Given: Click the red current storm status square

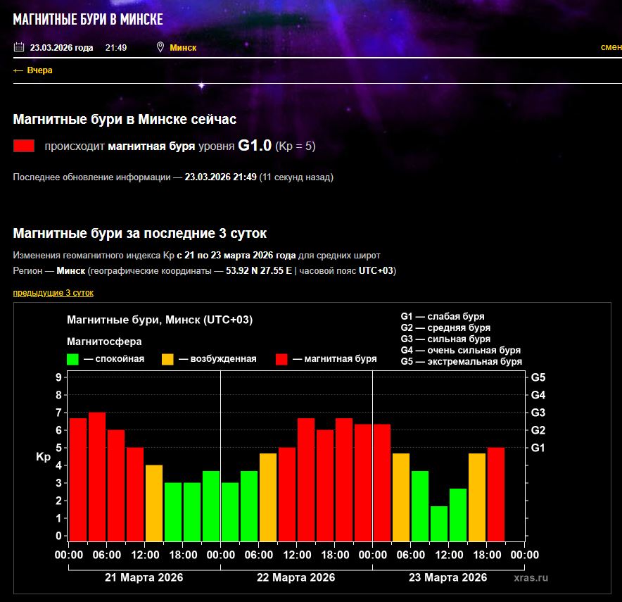Looking at the screenshot, I should pos(24,146).
